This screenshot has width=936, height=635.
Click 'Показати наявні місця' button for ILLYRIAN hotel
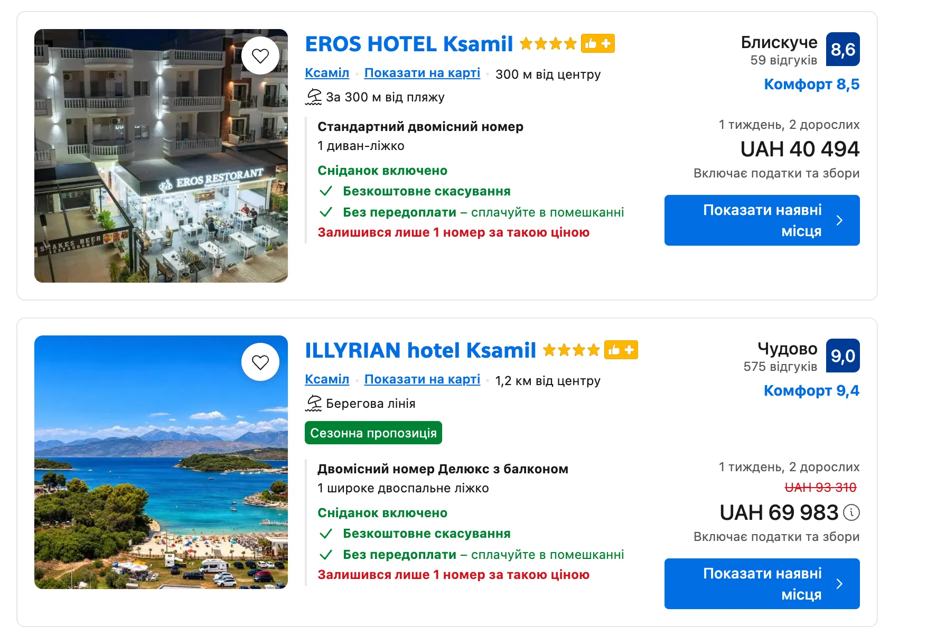(x=762, y=584)
